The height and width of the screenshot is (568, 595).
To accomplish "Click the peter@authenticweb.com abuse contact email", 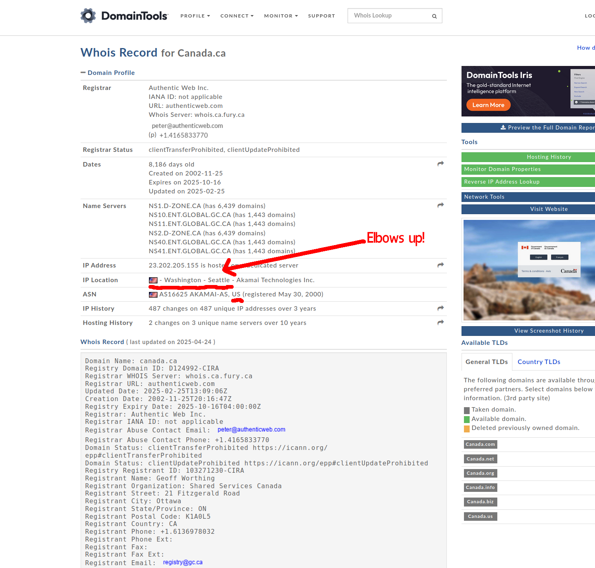I will [x=251, y=430].
